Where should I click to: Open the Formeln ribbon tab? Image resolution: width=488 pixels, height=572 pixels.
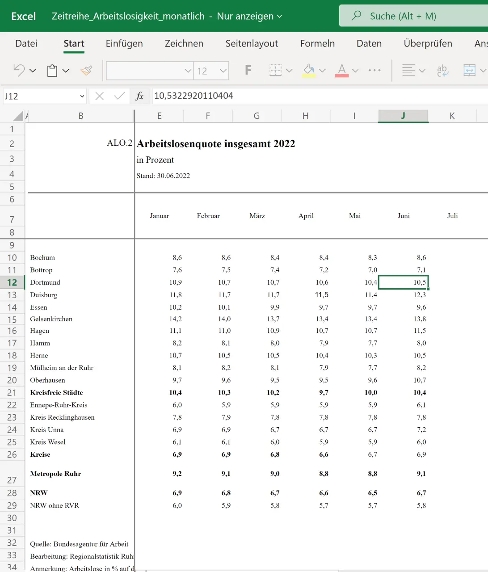317,43
